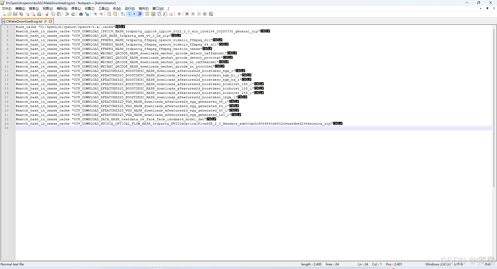Click the #use_cache line text
Viewport: 497px width, 269px height.
click(x=65, y=27)
